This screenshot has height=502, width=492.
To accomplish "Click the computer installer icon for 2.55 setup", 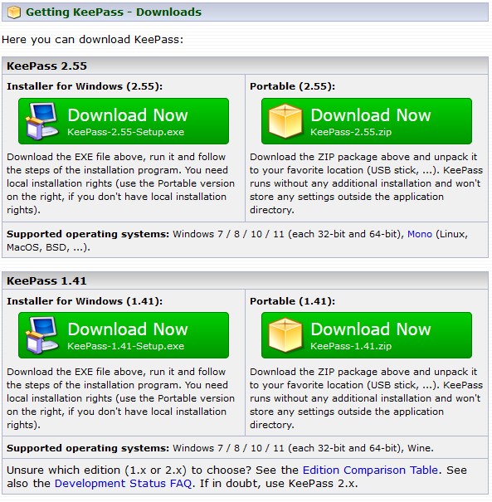I will point(42,121).
